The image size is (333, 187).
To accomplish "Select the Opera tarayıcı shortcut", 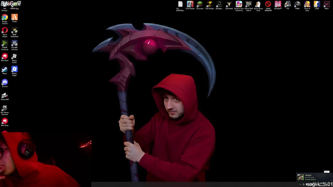I will 5,32.
